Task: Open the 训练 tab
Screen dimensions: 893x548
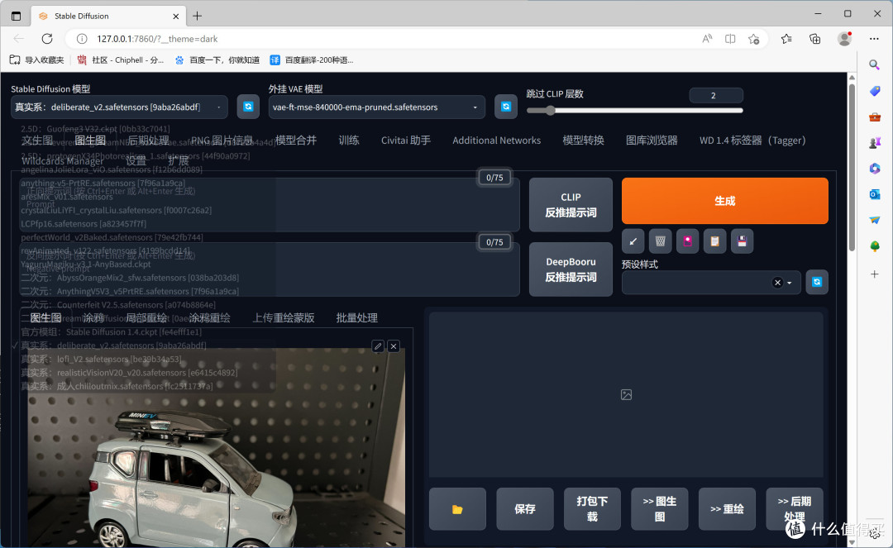Action: (x=349, y=140)
